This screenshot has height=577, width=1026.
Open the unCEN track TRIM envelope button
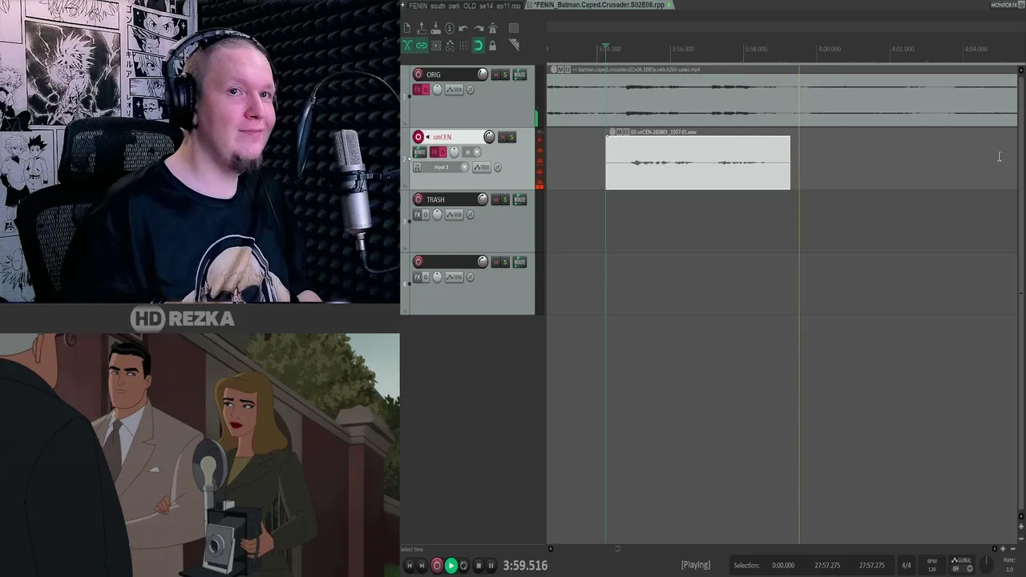click(481, 167)
